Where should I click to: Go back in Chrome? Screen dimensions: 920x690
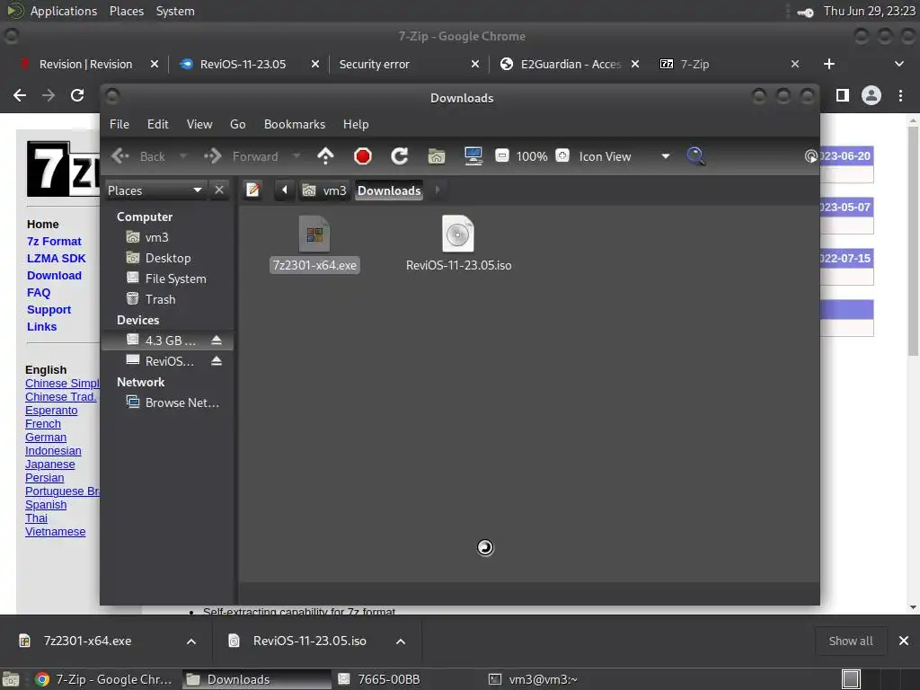click(20, 95)
